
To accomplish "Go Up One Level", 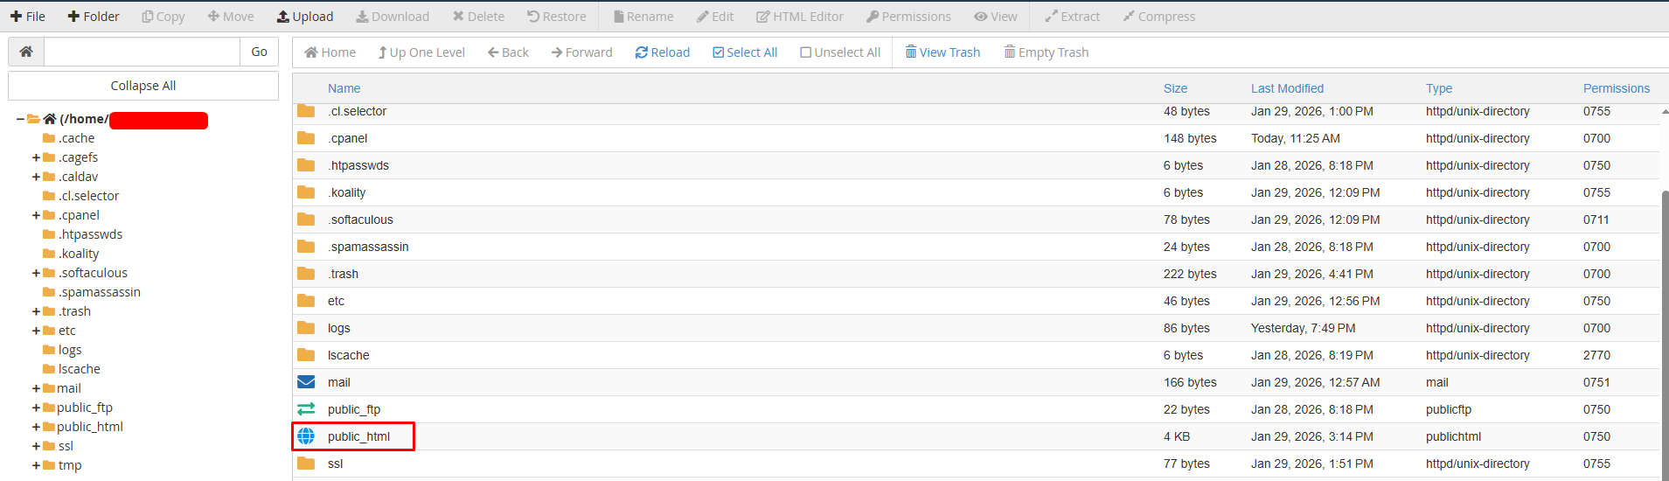I will [421, 52].
